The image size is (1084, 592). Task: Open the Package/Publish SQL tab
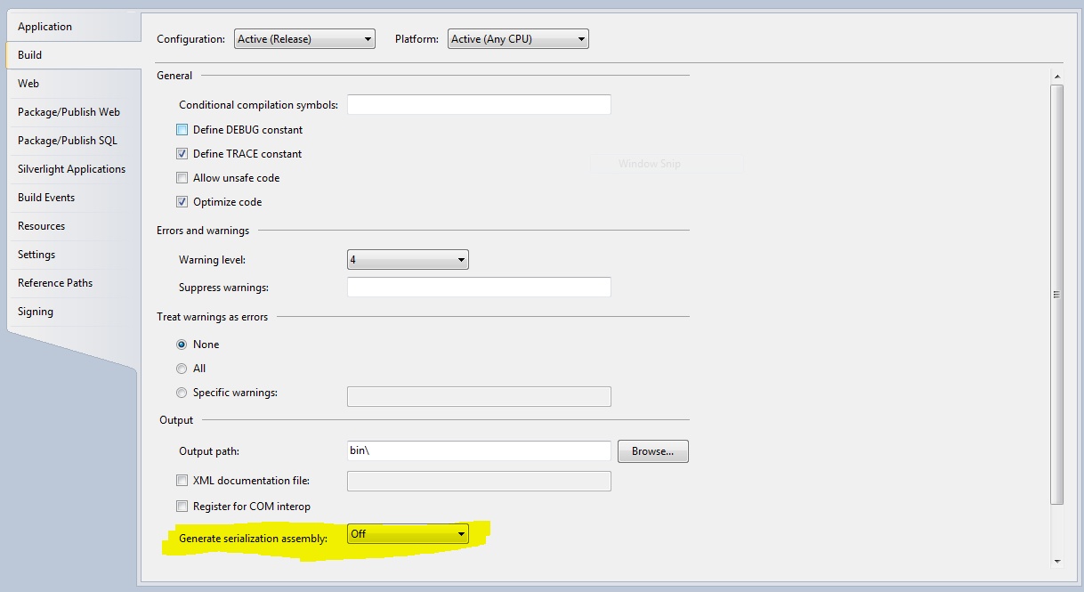[73, 141]
